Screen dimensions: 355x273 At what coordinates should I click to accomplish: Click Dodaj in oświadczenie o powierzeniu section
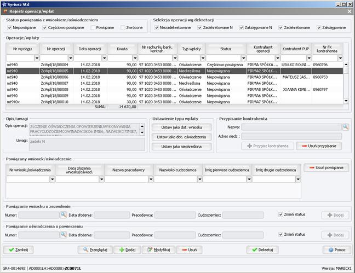pos(335,235)
